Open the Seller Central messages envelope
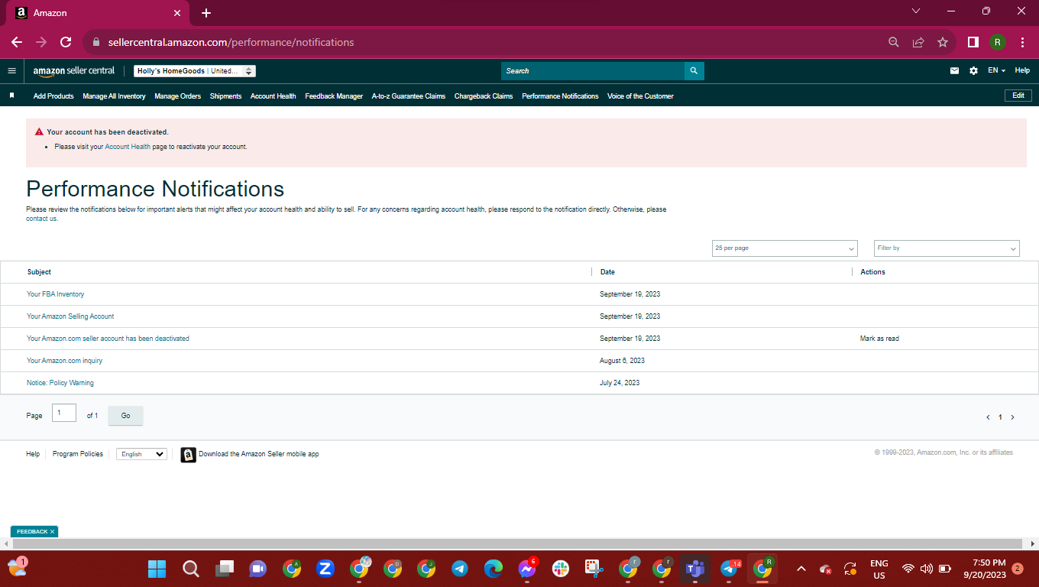This screenshot has height=587, width=1039. [x=954, y=70]
